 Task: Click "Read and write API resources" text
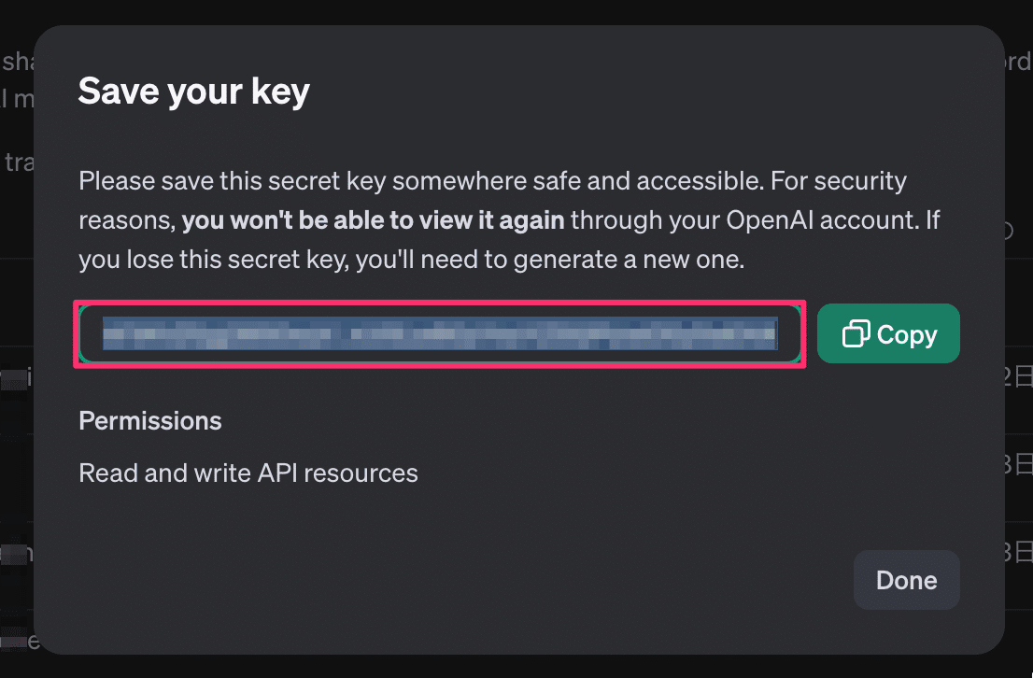pyautogui.click(x=248, y=473)
